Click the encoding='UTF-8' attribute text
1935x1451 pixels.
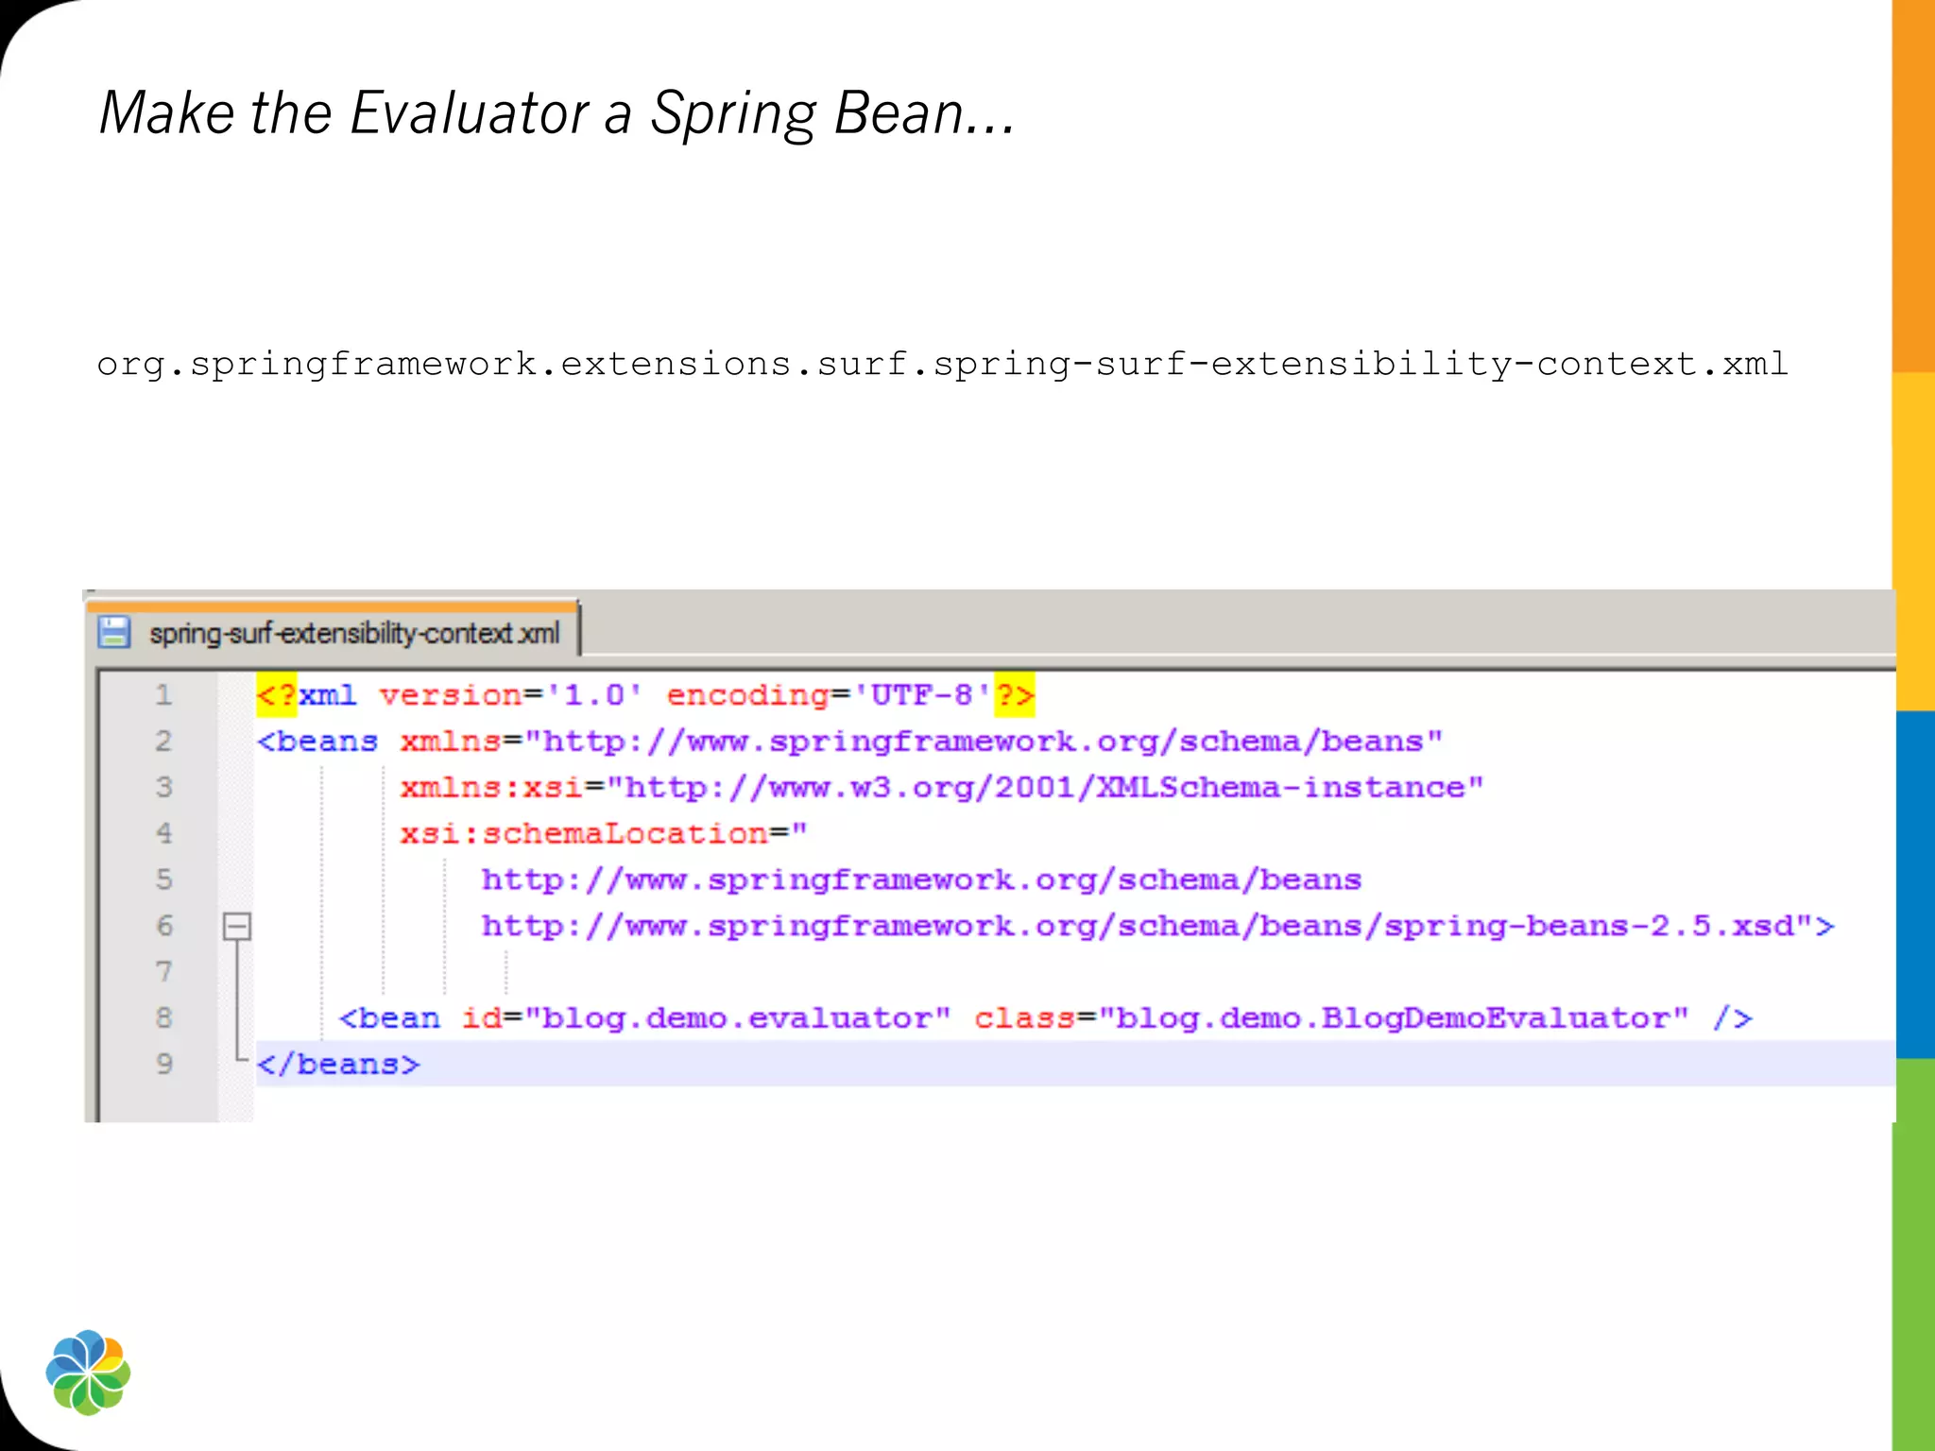point(829,695)
